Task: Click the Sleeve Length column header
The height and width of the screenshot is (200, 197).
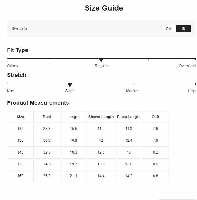Action: (x=101, y=117)
